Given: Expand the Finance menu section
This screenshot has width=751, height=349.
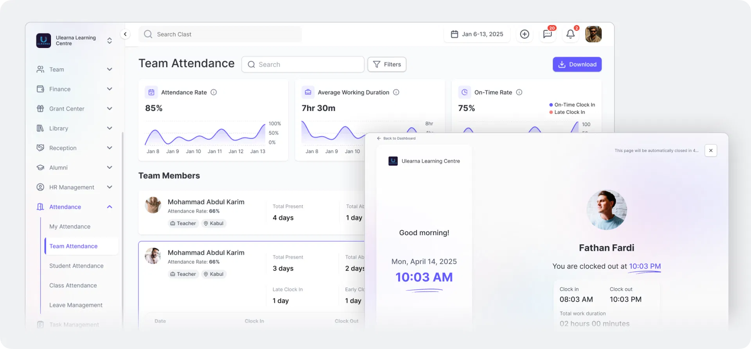Looking at the screenshot, I should coord(110,89).
